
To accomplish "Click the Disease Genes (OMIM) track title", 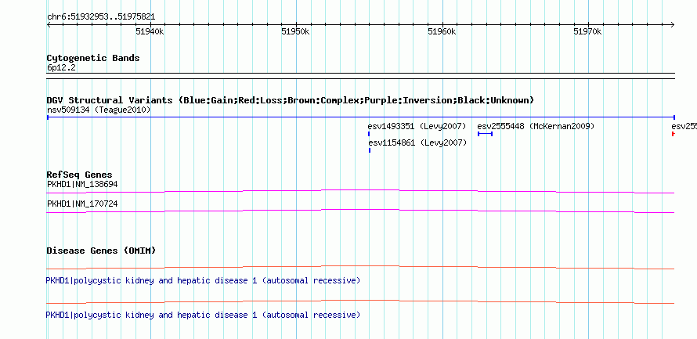I will 101,251.
